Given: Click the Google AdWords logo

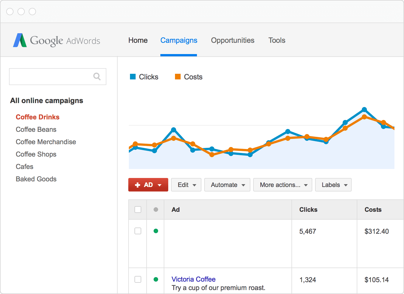Looking at the screenshot, I should pyautogui.click(x=57, y=41).
